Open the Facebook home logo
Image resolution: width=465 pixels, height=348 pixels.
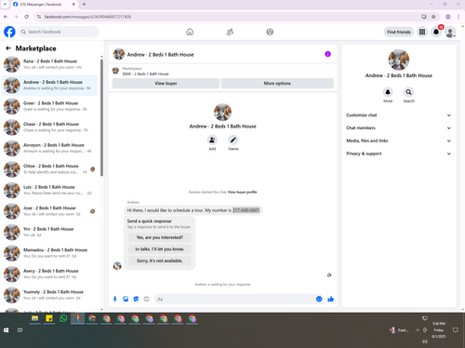(9, 32)
